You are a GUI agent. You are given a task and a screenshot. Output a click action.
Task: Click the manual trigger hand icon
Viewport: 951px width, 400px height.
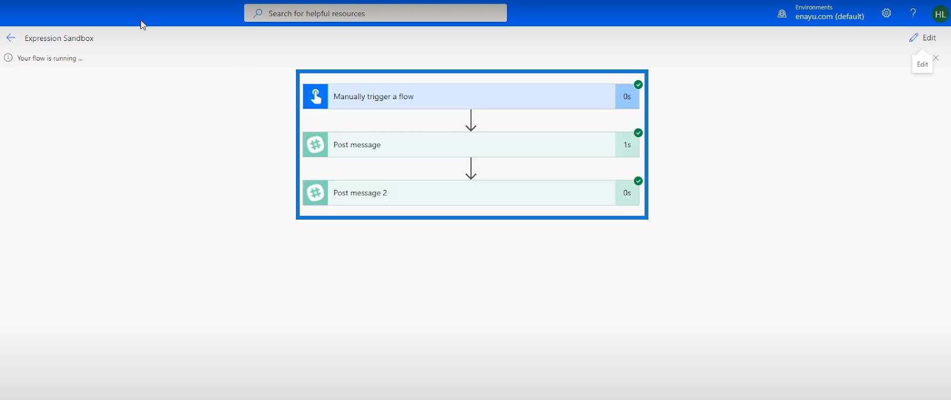click(316, 96)
